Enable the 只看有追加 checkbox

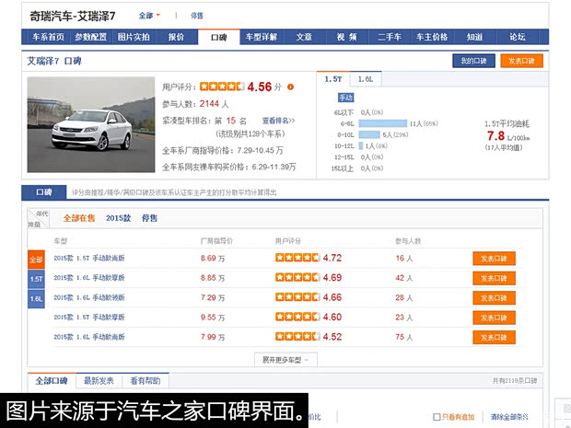click(x=437, y=417)
